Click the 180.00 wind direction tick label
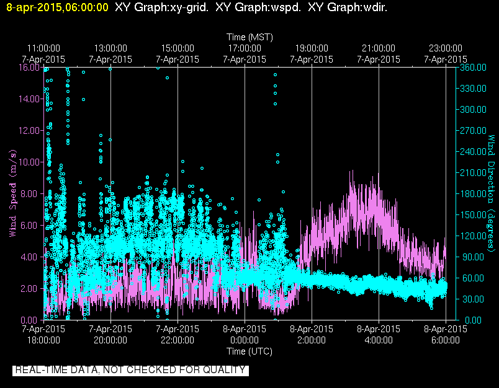Screen dimensions: 499x388 click(473, 193)
